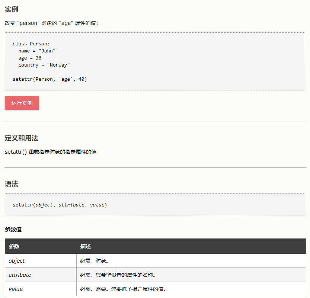Click the intro sentence 改变 "person" 对象的 "age" 属性的值
Viewport: 310px width, 298px height.
tap(51, 23)
